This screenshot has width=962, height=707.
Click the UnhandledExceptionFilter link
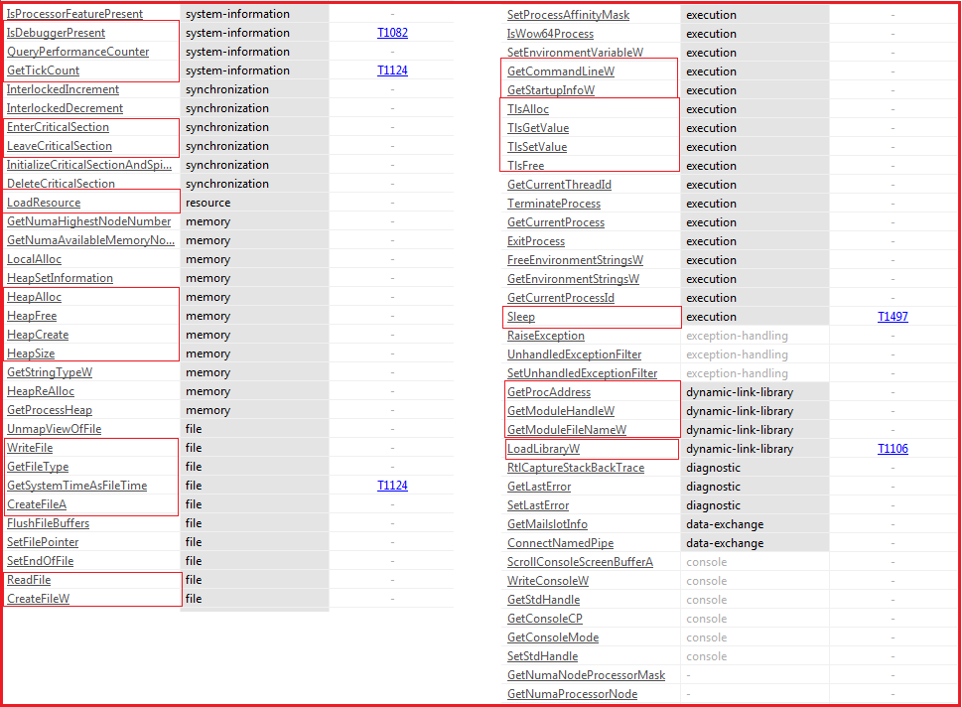574,354
